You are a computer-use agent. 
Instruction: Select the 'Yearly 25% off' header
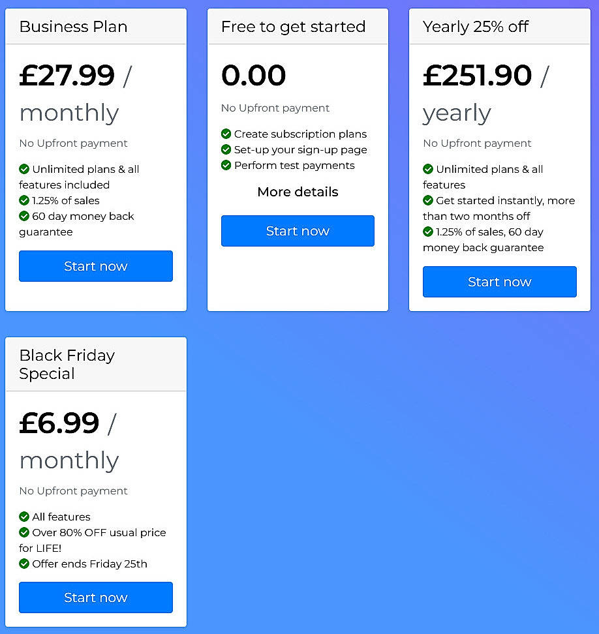477,27
